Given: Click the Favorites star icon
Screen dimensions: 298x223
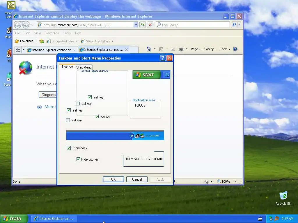Looking at the screenshot, I should (x=17, y=41).
